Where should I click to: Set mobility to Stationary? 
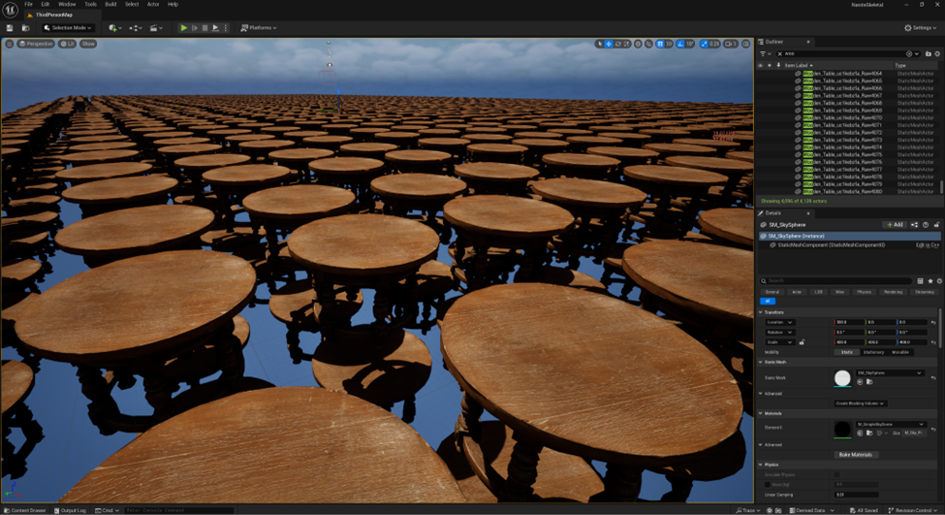pos(873,352)
